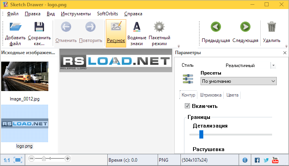This screenshot has width=289, height=166.
Task: Open the Файл menu
Action: [13, 14]
